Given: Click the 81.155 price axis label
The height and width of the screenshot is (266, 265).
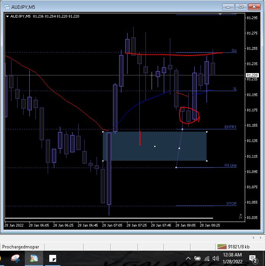Looking at the screenshot, I should 252,126.
